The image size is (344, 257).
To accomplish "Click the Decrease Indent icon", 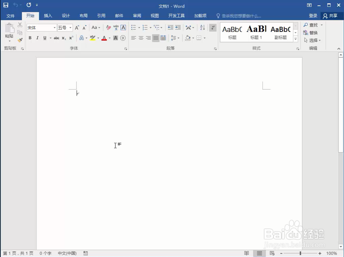I will 170,27.
